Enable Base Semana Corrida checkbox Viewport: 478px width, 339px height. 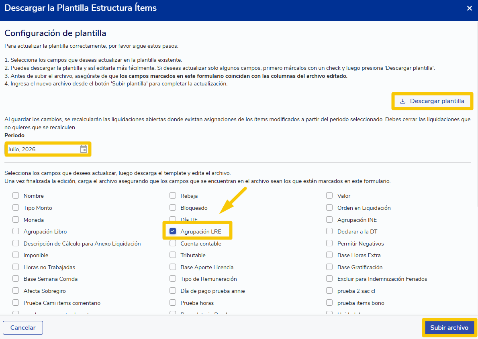point(16,279)
